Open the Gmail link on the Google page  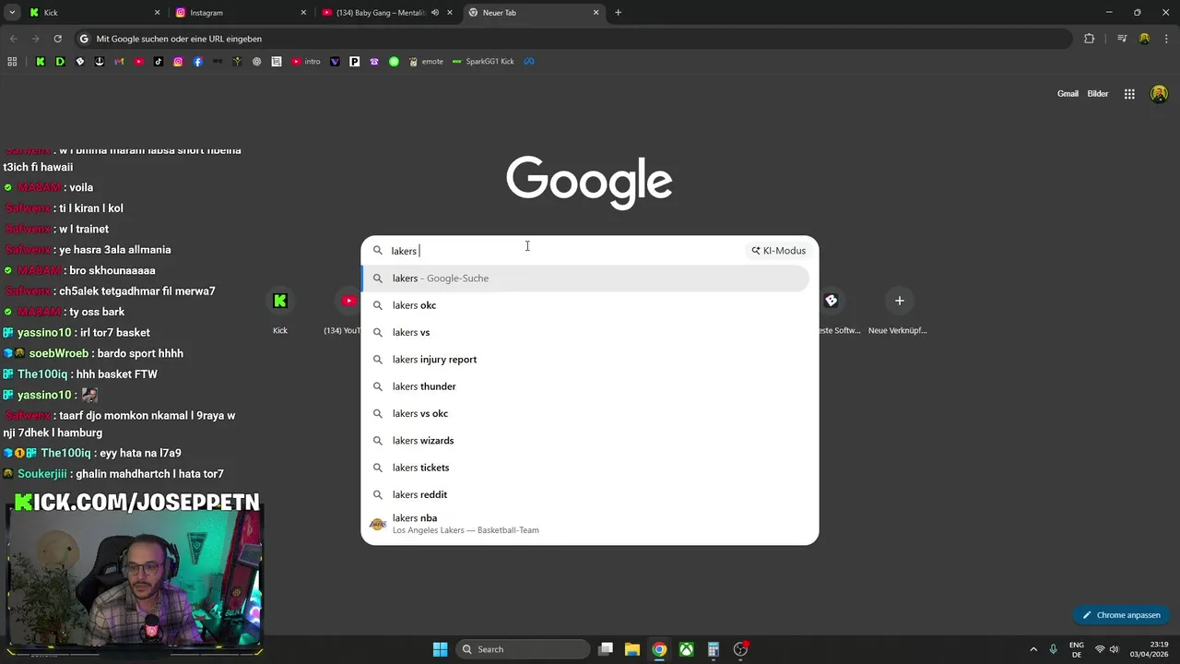point(1068,94)
